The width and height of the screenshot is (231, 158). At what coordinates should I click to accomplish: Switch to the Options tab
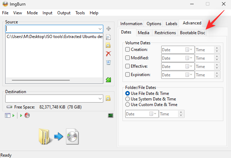coord(154,24)
